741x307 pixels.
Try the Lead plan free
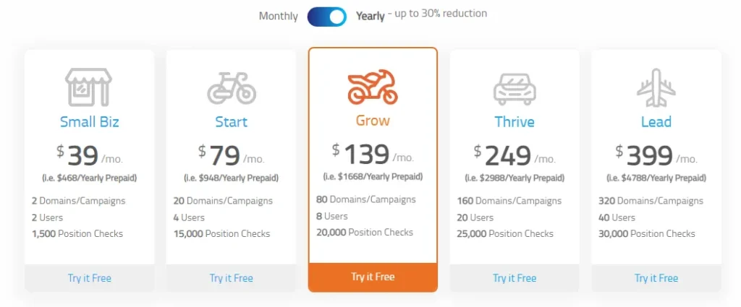(x=656, y=278)
